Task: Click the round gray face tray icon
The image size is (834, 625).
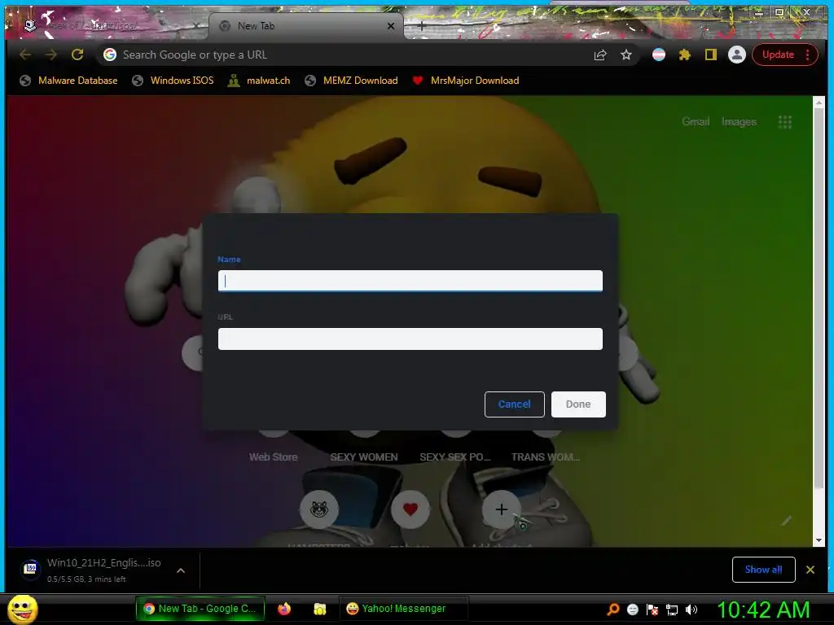Action: (x=632, y=610)
